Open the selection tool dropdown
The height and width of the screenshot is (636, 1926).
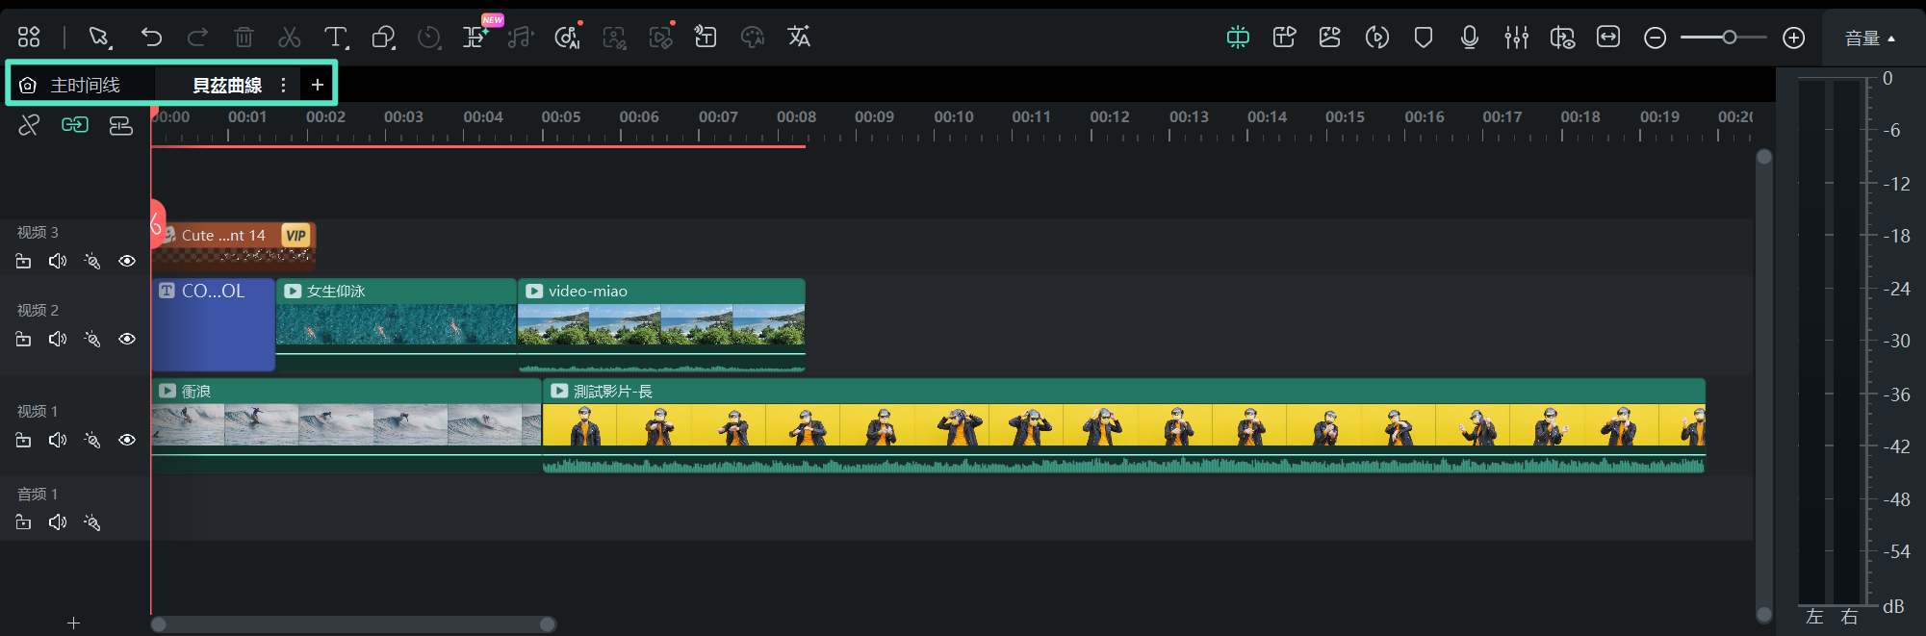pos(99,38)
